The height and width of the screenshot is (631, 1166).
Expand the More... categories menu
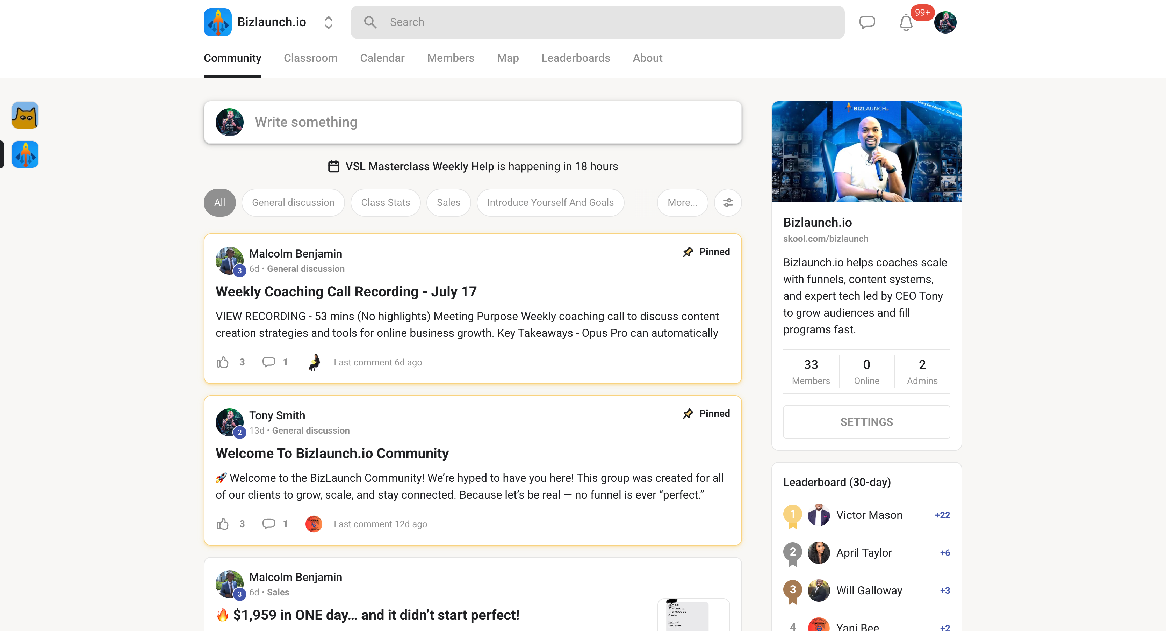tap(682, 203)
